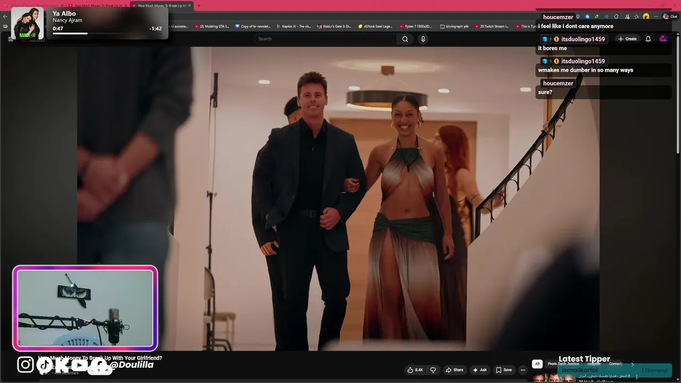The image size is (681, 383).
Task: Open the 'Baldur's Gate 3' bookmark
Action: tap(334, 26)
